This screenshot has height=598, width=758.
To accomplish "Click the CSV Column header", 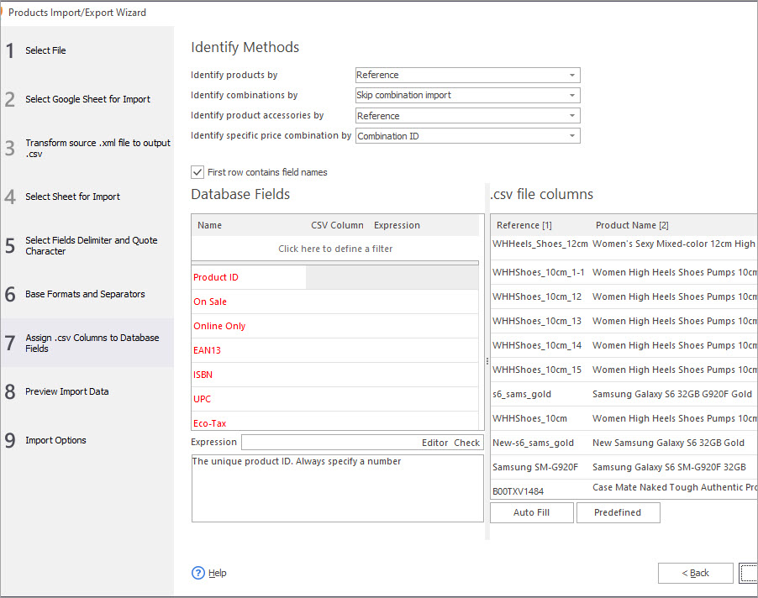I will coord(337,225).
